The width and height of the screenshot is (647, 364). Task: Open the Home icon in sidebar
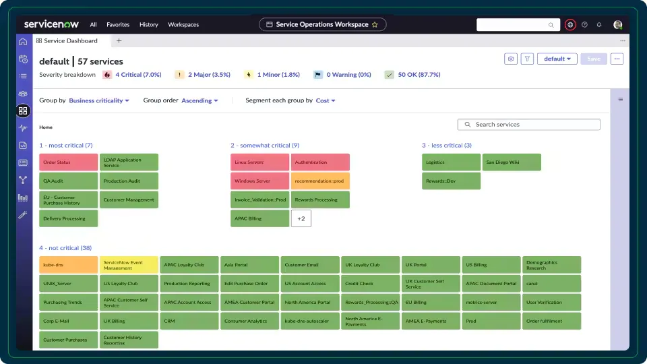point(23,42)
